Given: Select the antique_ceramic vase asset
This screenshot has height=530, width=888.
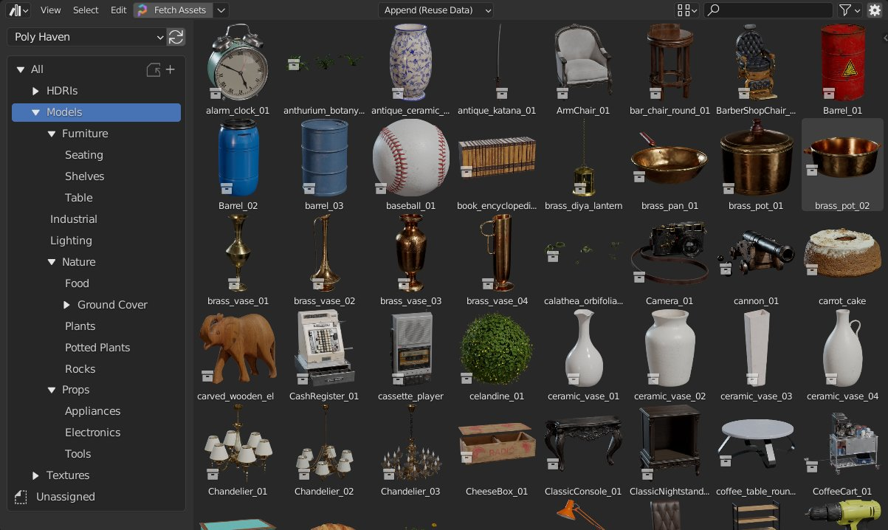Looking at the screenshot, I should pyautogui.click(x=410, y=62).
